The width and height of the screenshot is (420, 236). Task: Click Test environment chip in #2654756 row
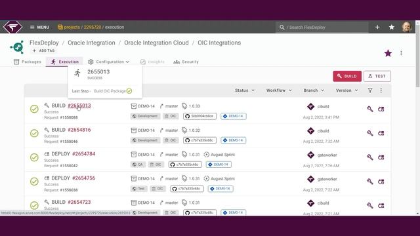click(139, 189)
